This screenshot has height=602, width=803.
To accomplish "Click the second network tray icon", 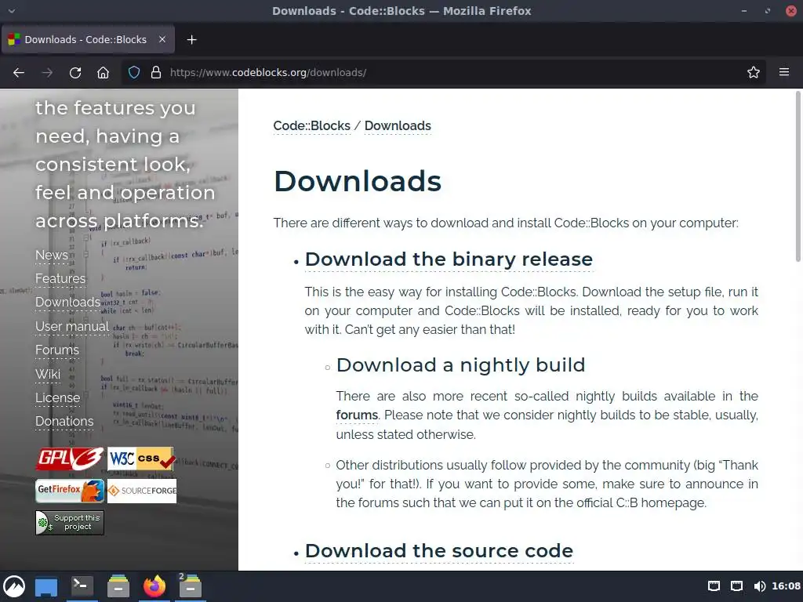I will click(736, 586).
